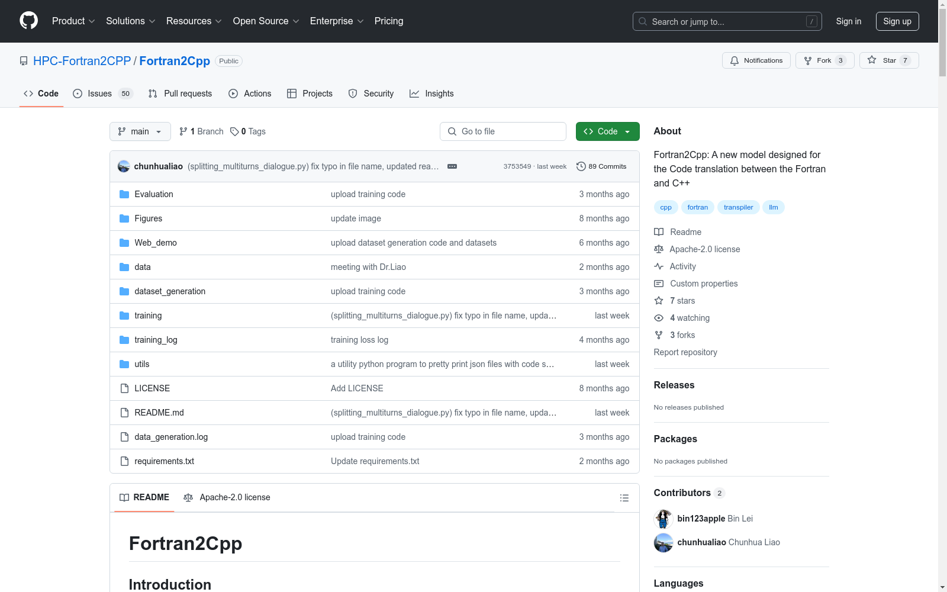This screenshot has width=947, height=592.
Task: Click the GitHub logo icon
Action: pyautogui.click(x=28, y=21)
